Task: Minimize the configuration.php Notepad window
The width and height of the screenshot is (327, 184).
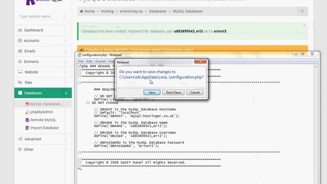Action: tap(295, 54)
